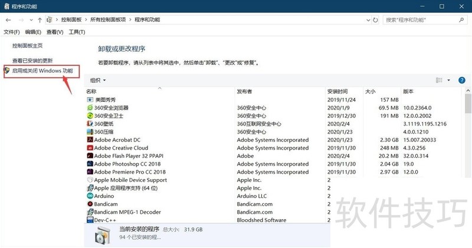Sort by the 安装时间 column header
The image size is (472, 248).
point(337,91)
